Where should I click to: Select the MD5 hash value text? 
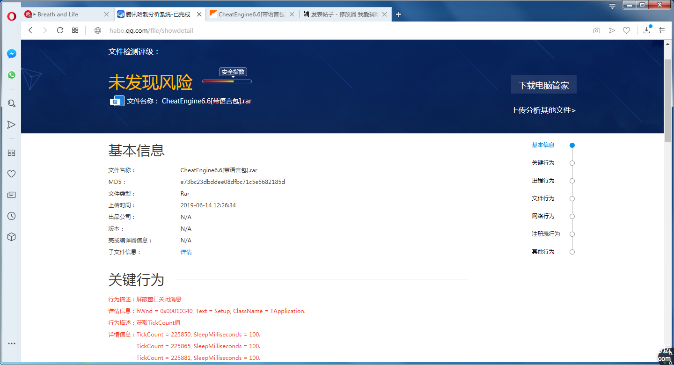(233, 182)
